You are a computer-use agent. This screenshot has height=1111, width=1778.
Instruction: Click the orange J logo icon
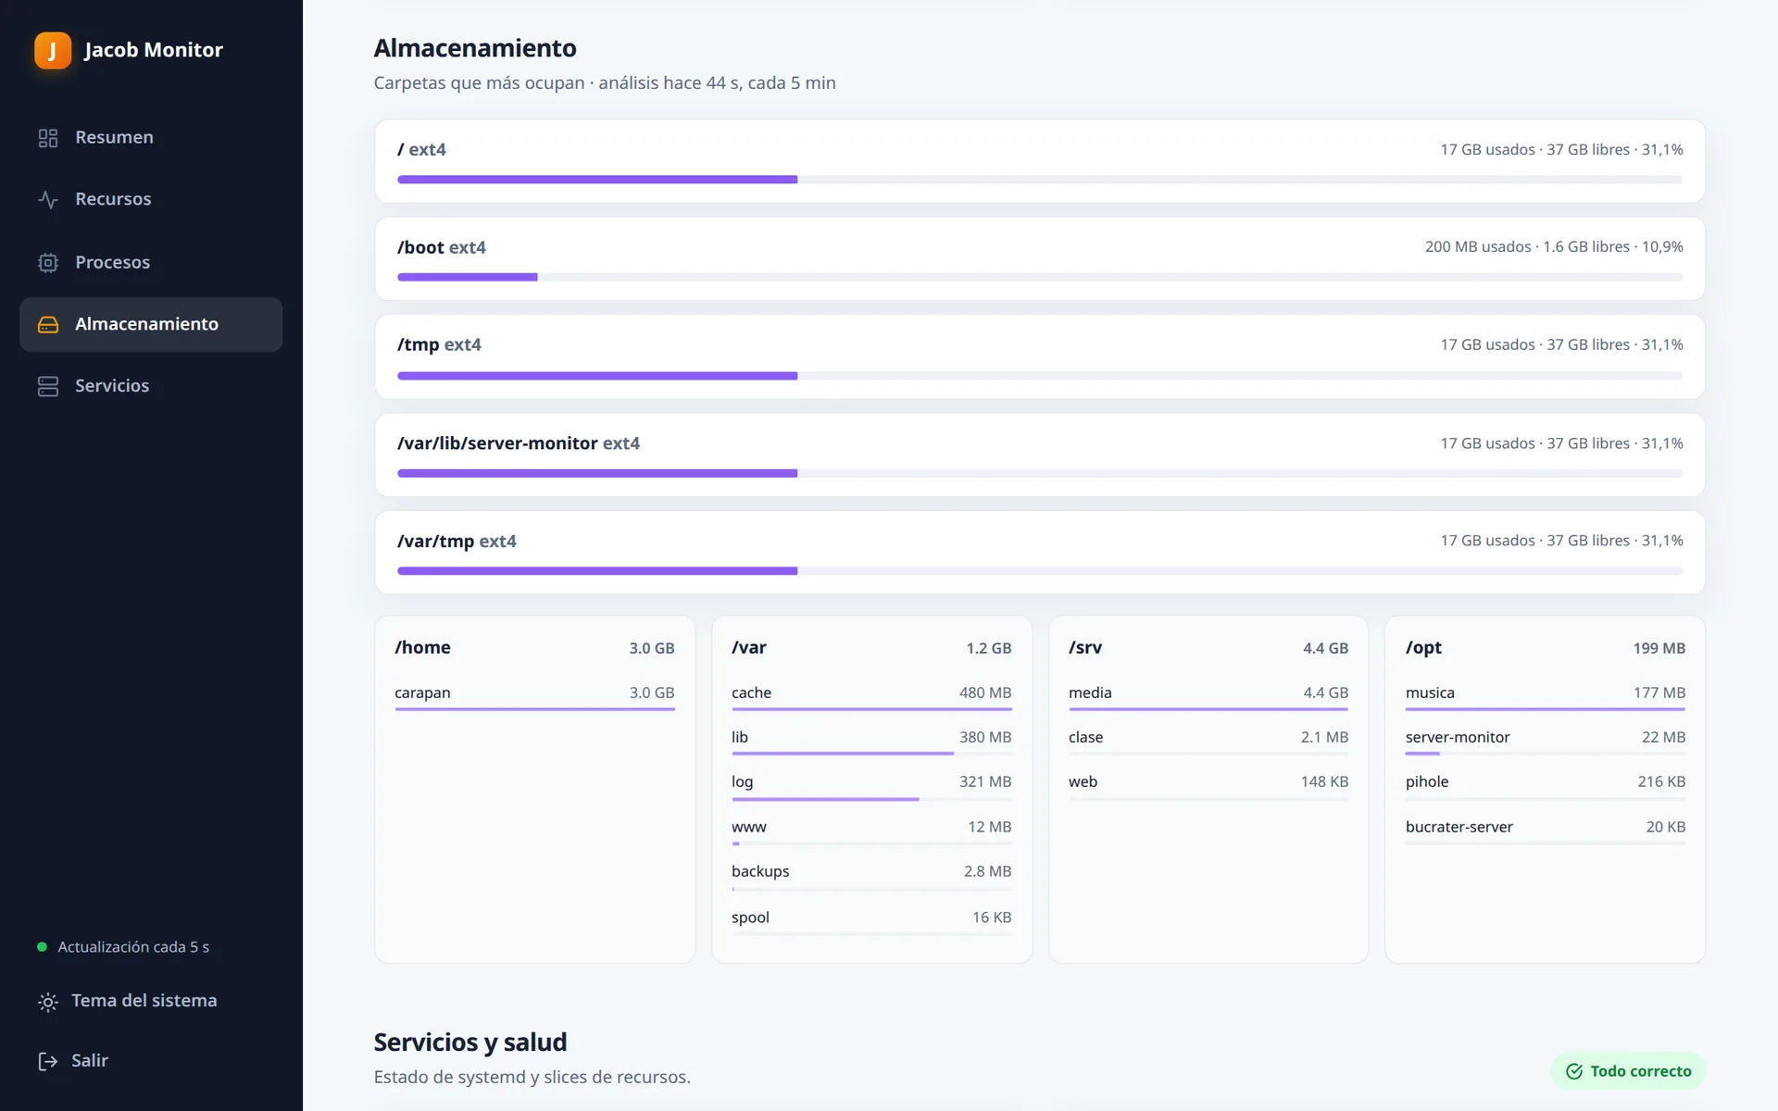point(53,50)
